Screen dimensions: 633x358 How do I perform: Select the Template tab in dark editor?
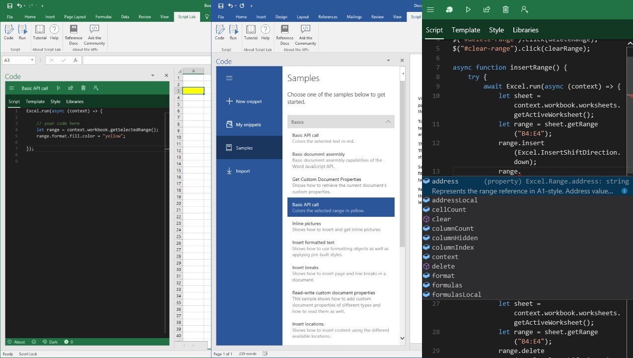tap(466, 30)
